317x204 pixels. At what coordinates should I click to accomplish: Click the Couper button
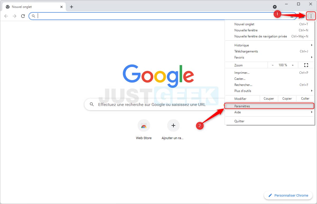(269, 99)
